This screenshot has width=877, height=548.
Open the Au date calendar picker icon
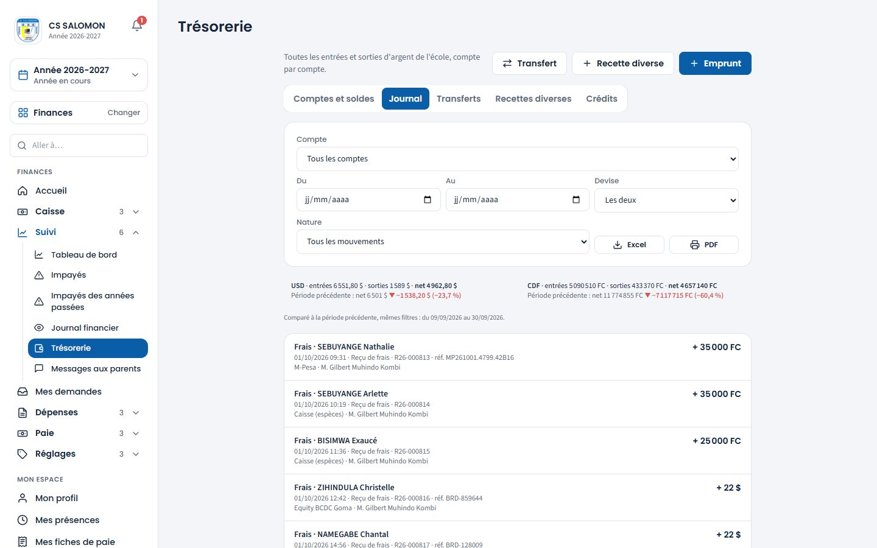[576, 200]
